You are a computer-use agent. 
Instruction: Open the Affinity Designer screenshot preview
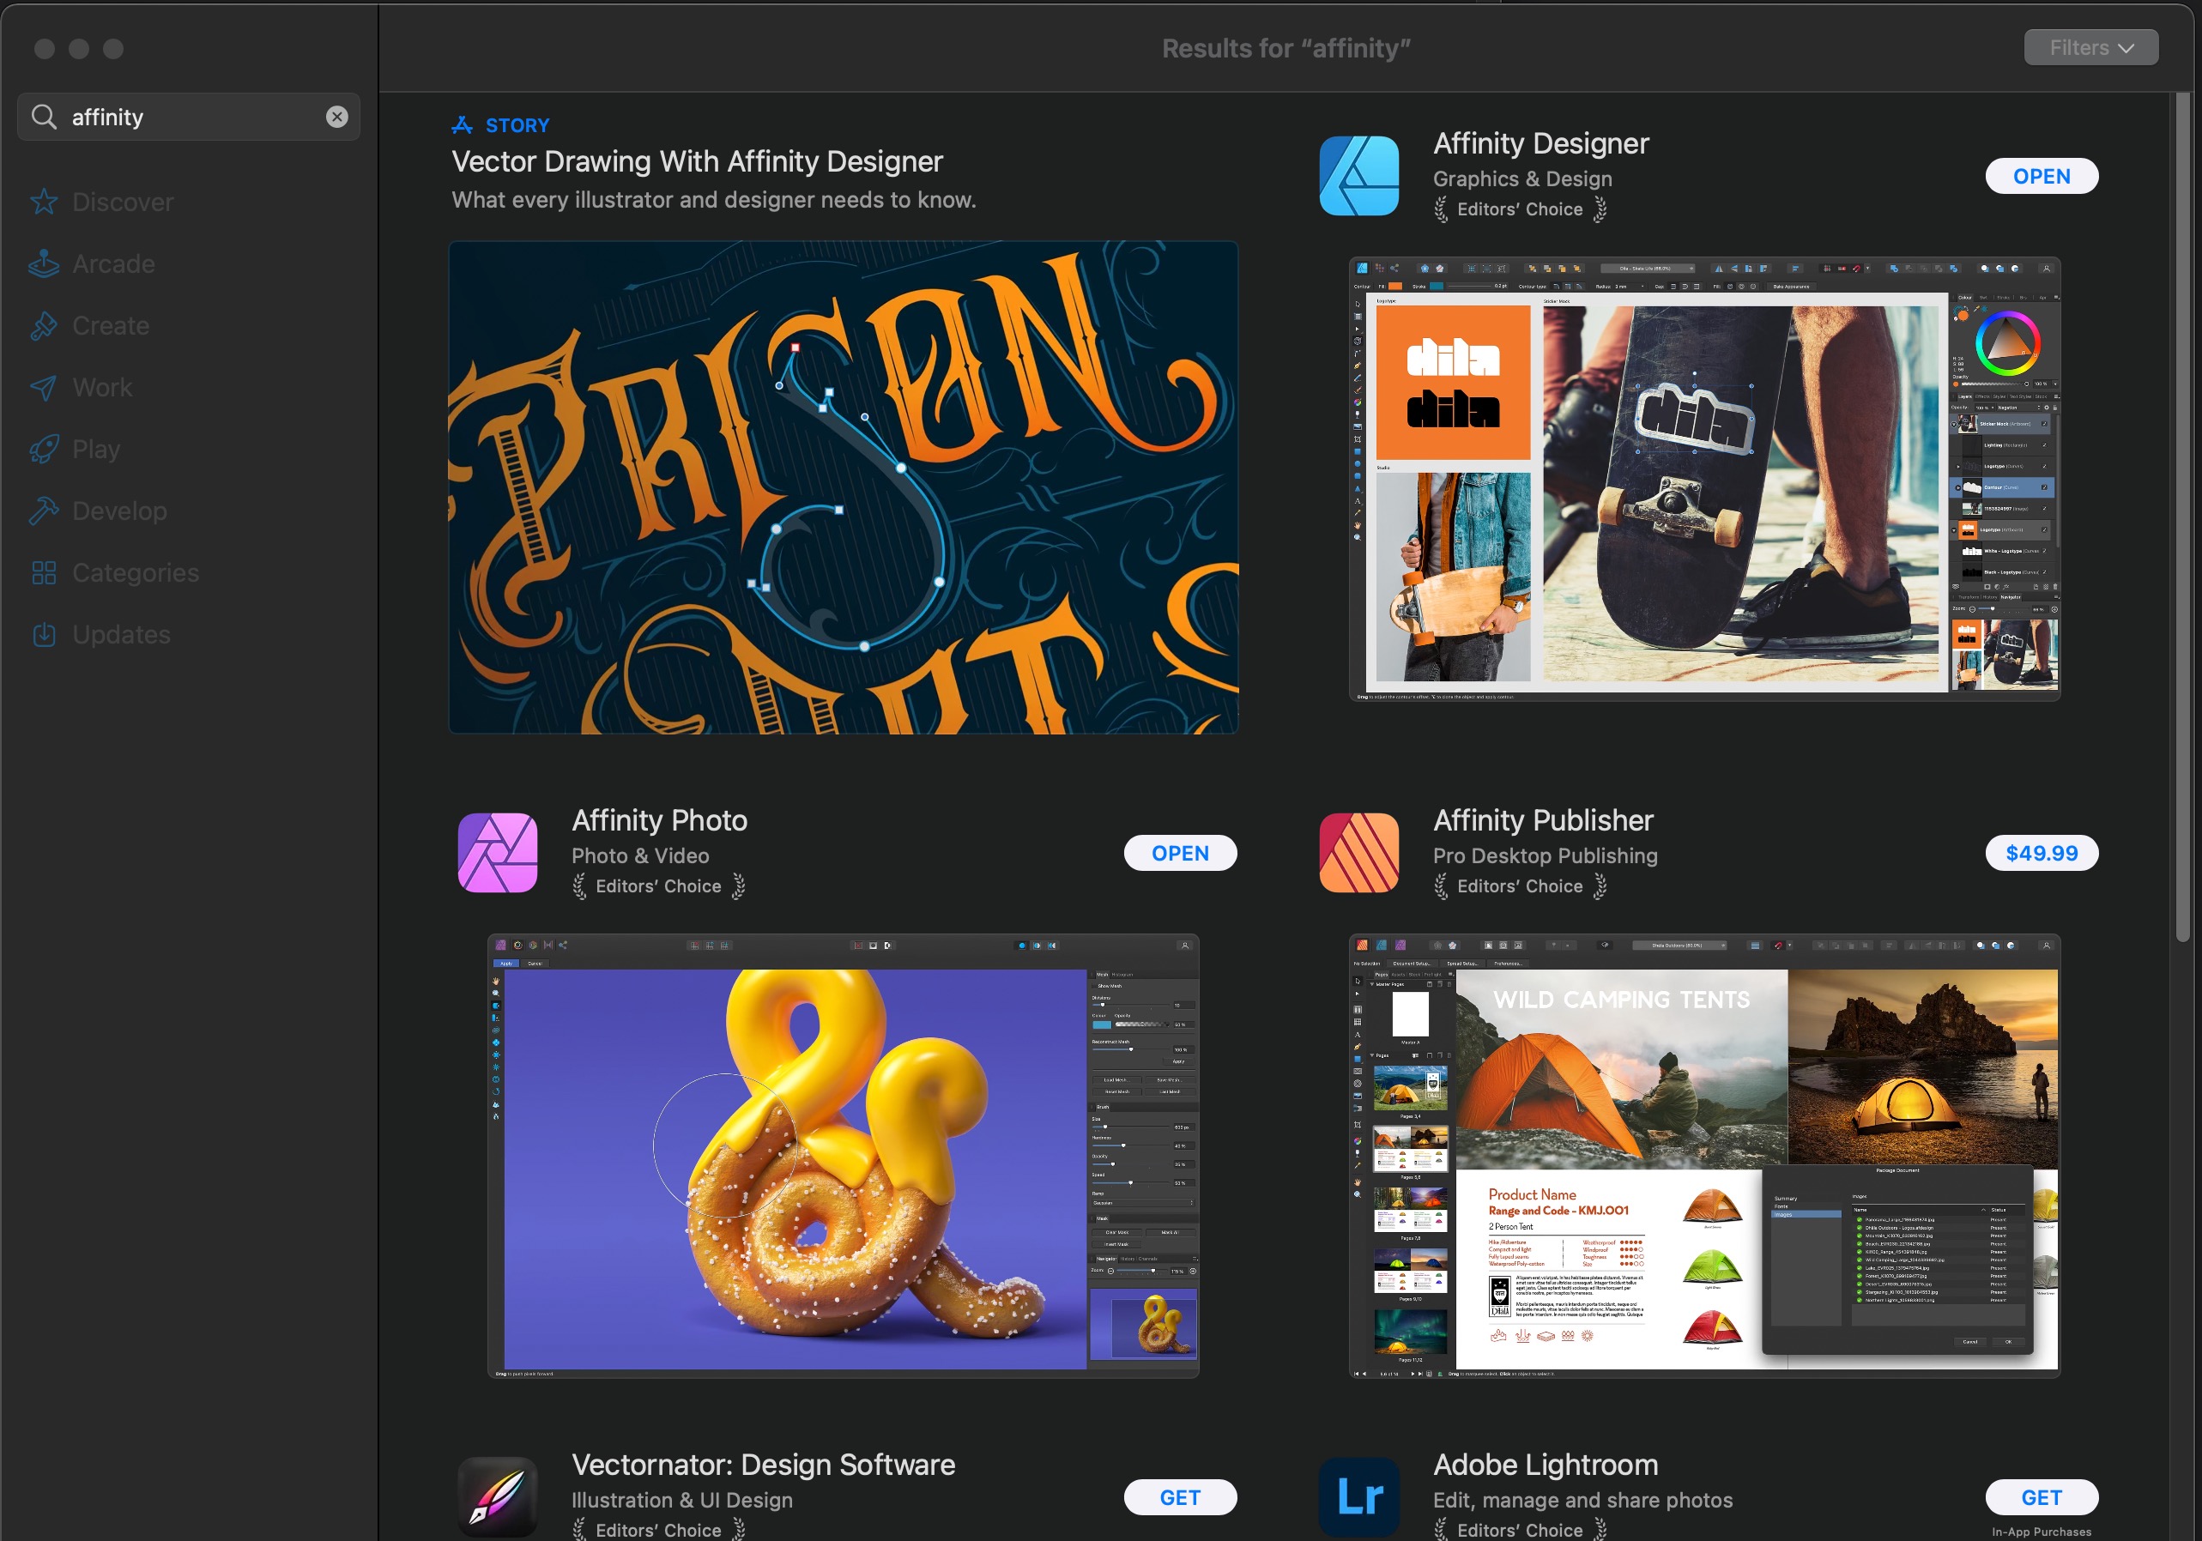point(1704,479)
